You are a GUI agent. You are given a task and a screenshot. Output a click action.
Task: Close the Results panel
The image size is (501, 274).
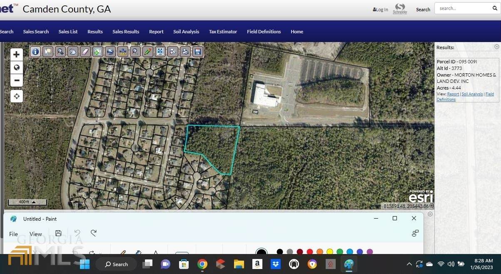pyautogui.click(x=496, y=47)
